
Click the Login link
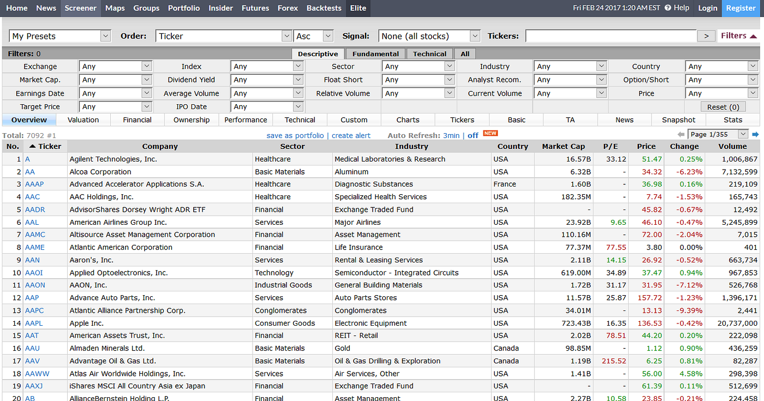[708, 8]
